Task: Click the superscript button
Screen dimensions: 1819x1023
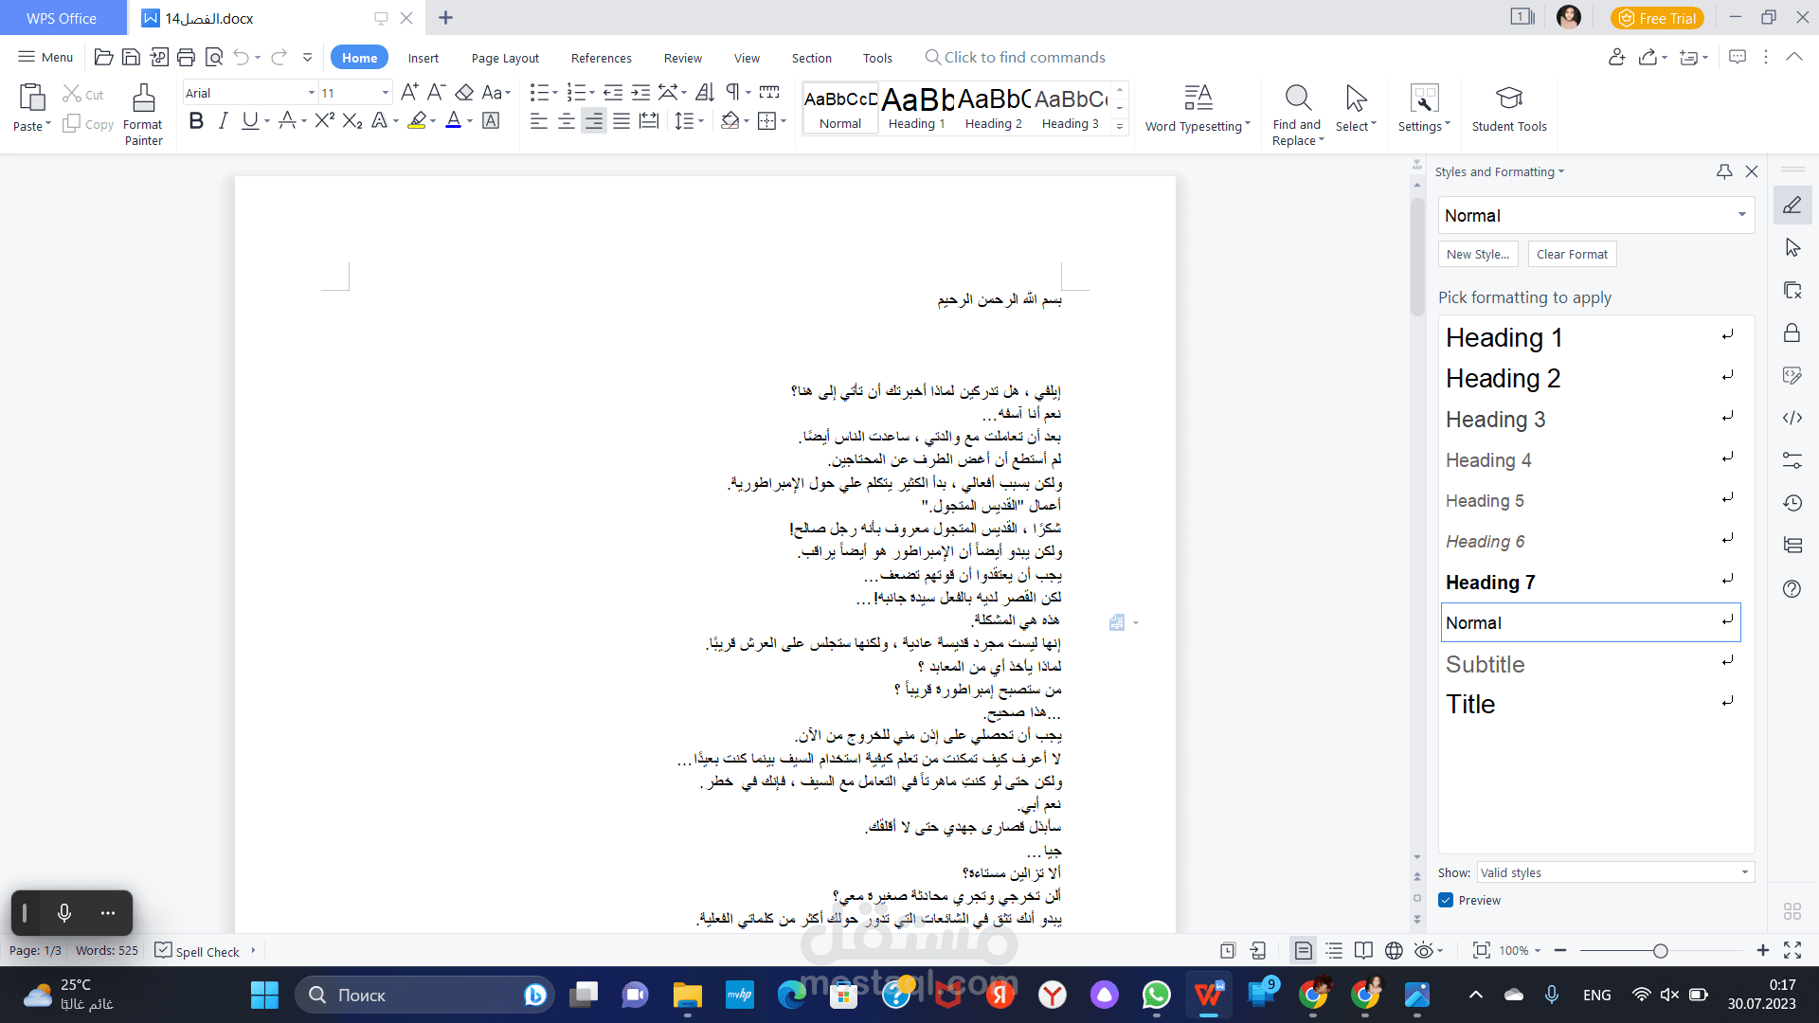Action: tap(324, 120)
